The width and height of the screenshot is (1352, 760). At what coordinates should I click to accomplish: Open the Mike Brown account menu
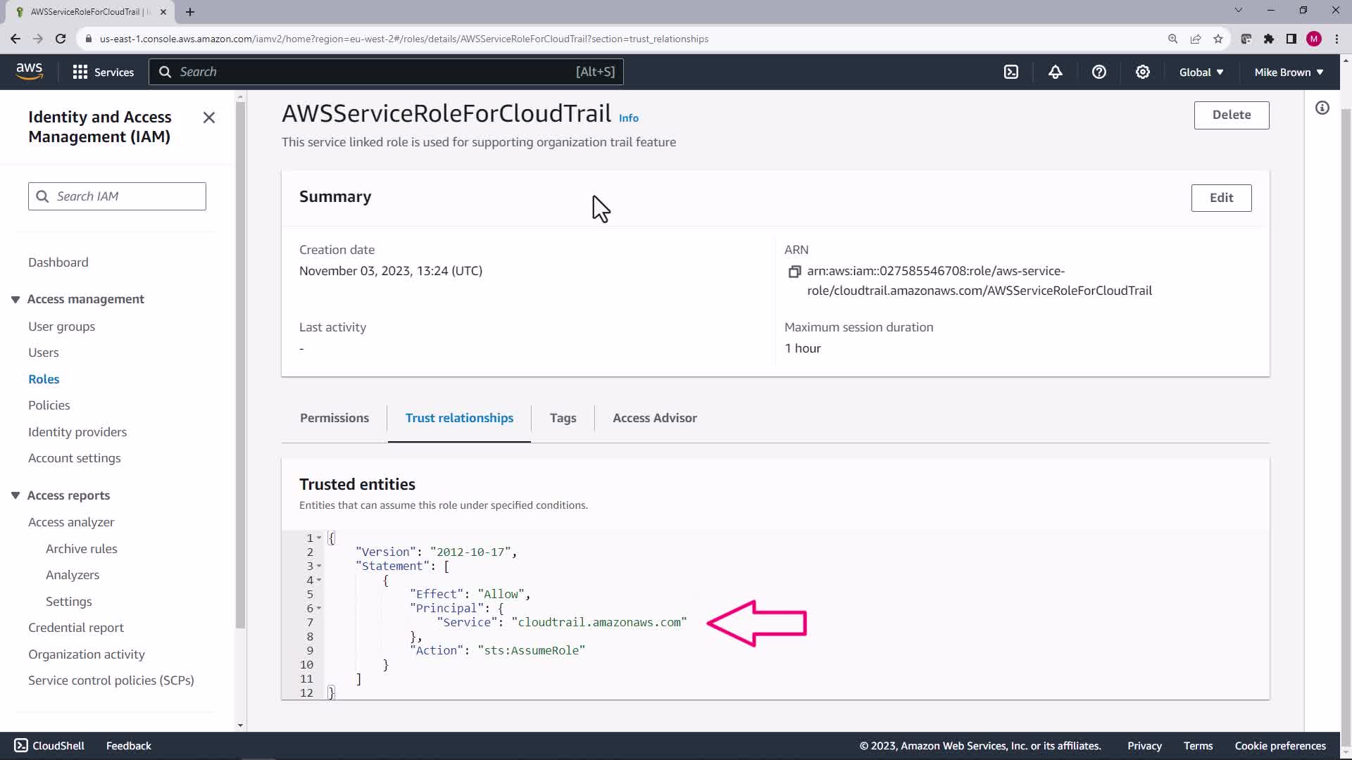pyautogui.click(x=1289, y=72)
